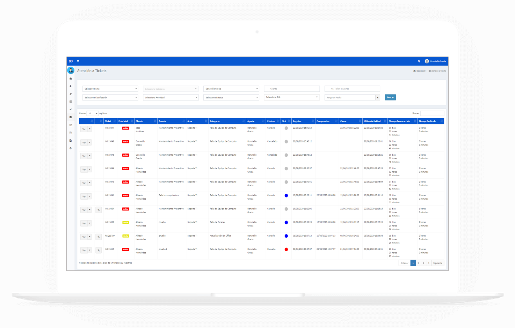Open the search magnifier icon in top bar

point(419,61)
